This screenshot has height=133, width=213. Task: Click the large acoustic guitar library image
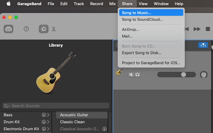pos(56,72)
